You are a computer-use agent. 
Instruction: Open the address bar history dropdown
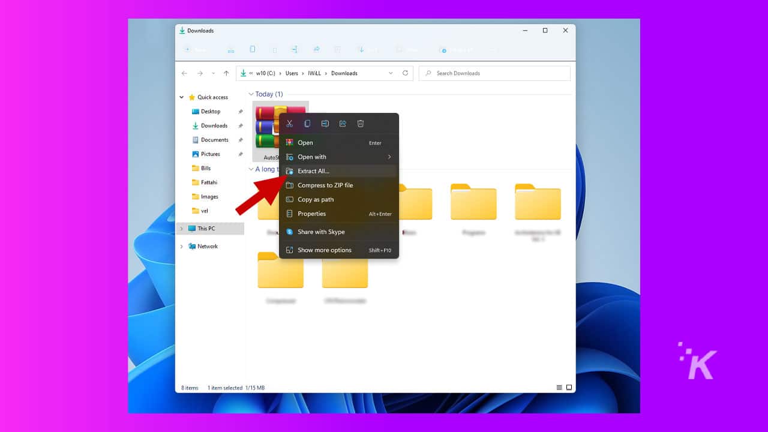pos(390,73)
